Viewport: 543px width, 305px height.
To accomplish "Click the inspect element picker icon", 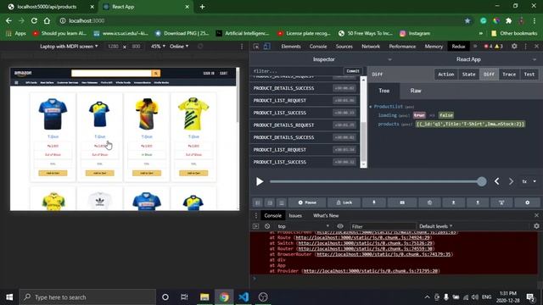I will pyautogui.click(x=256, y=47).
